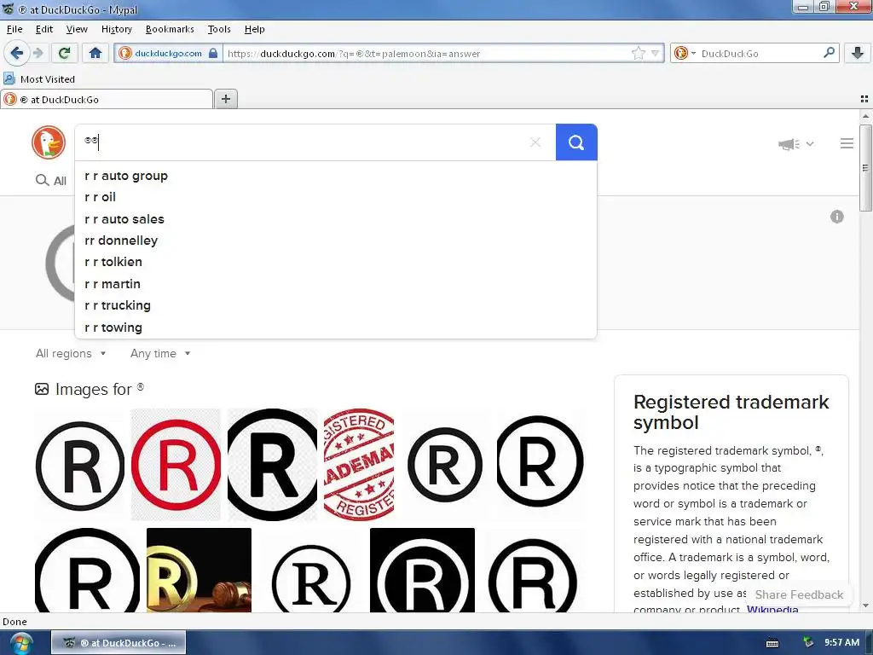The height and width of the screenshot is (655, 873).
Task: Open the gold R with gavel image
Action: [199, 570]
